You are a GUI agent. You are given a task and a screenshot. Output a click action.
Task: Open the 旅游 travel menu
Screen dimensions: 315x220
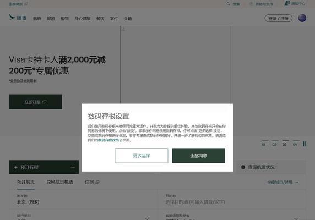pyautogui.click(x=51, y=19)
